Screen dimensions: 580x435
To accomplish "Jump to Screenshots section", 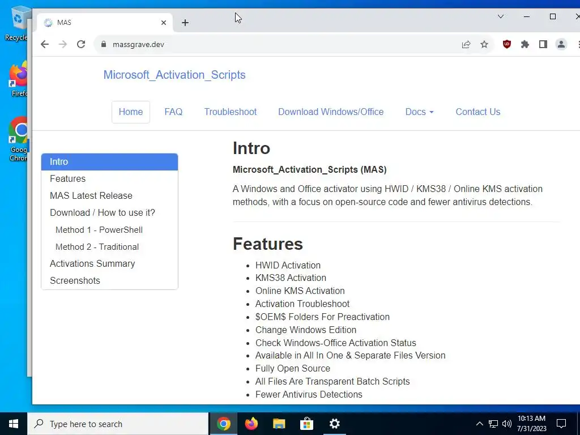I will coord(109,281).
